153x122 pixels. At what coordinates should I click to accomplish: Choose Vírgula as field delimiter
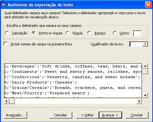(68, 33)
